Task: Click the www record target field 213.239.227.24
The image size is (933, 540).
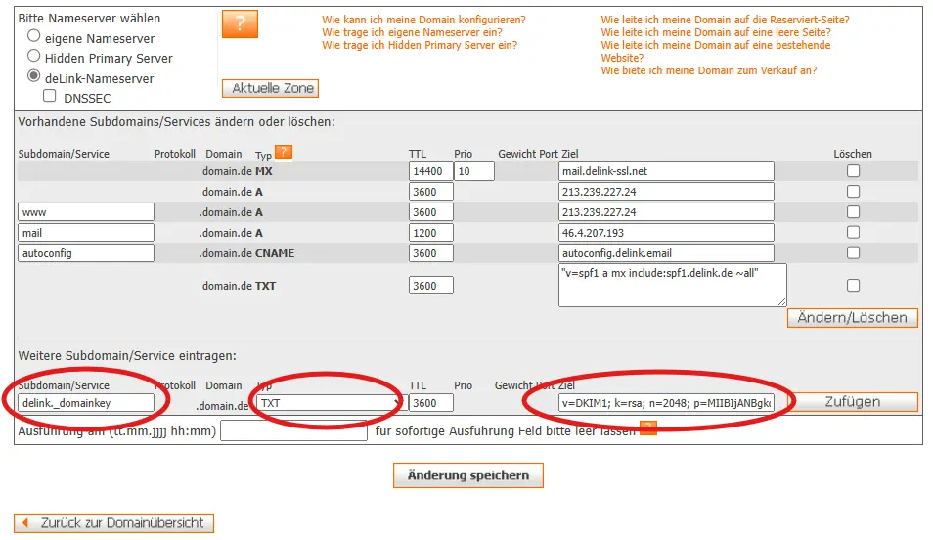Action: click(666, 212)
